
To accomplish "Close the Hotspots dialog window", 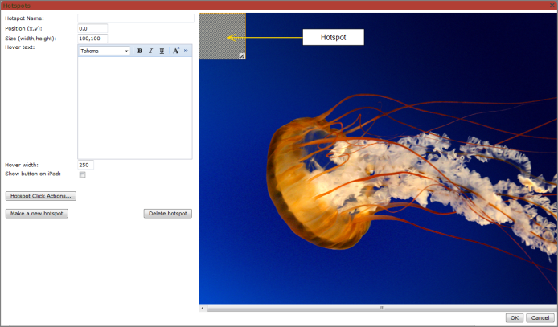I will coord(552,5).
